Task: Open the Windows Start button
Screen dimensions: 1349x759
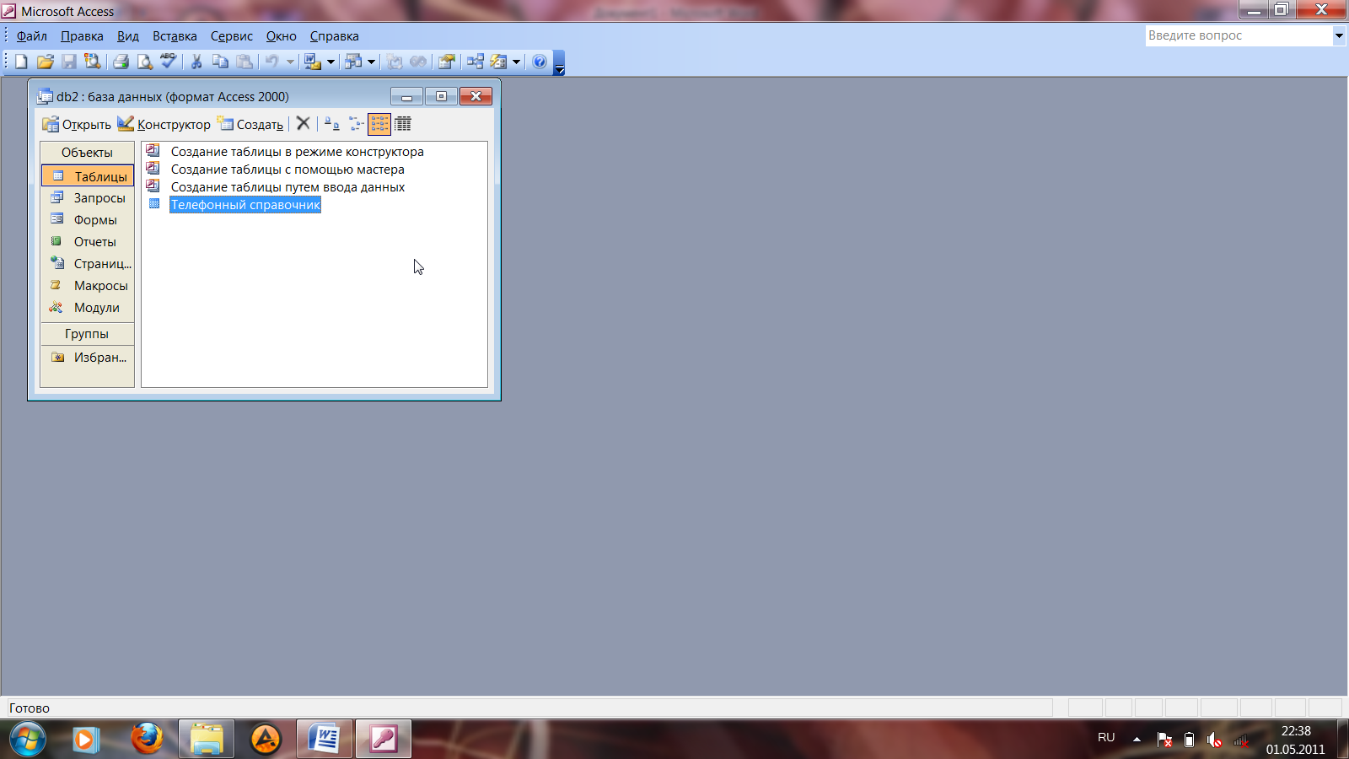Action: [x=27, y=740]
